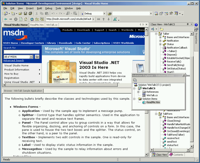Click the Paste toolbar icon

(x=47, y=13)
